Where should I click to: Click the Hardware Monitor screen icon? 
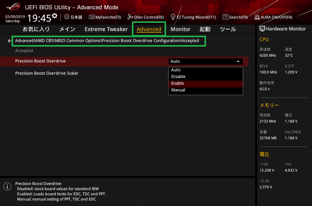click(x=262, y=29)
